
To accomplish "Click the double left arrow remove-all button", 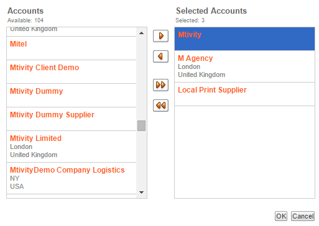I will (x=160, y=106).
